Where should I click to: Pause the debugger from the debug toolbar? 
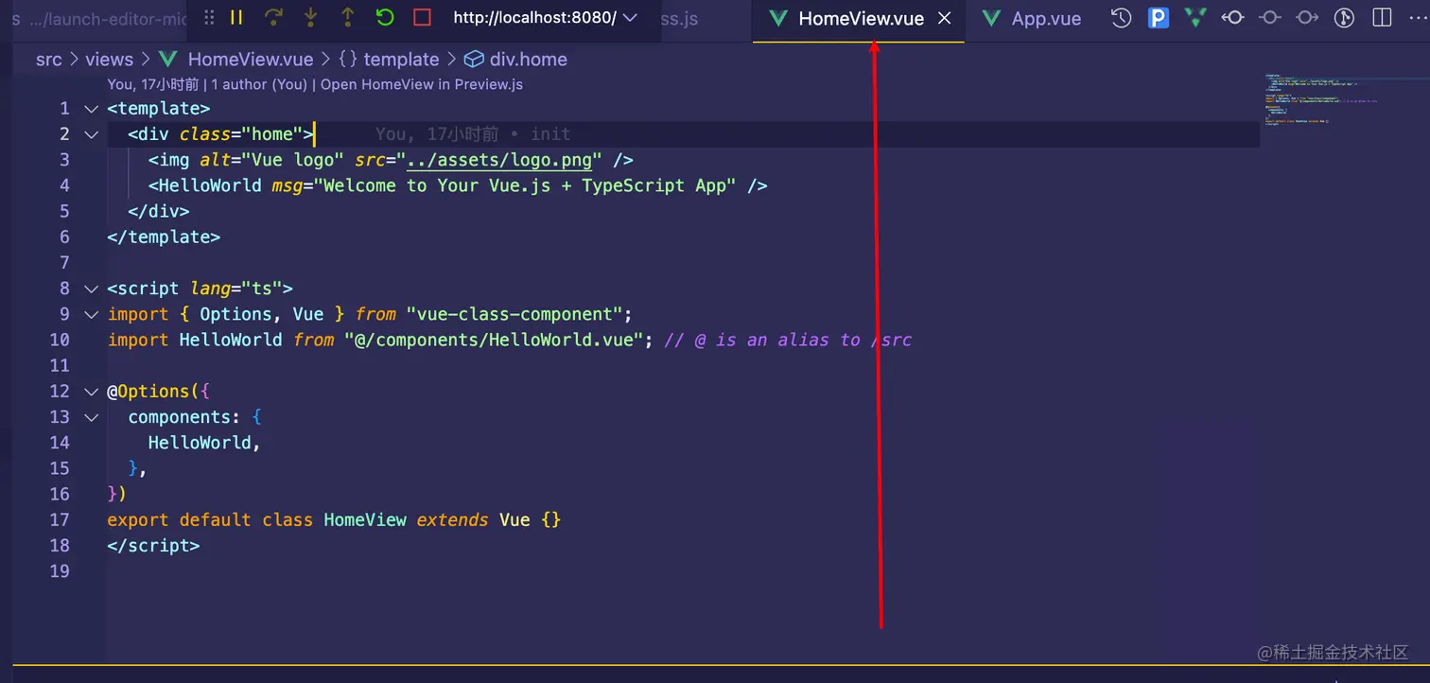pyautogui.click(x=236, y=17)
